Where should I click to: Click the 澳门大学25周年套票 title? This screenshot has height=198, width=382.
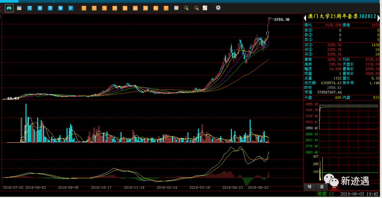333,16
